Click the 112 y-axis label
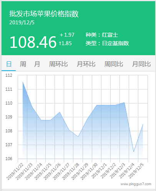 (9, 75)
